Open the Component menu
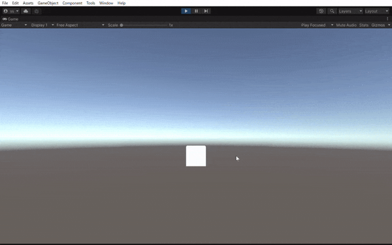 [73, 3]
